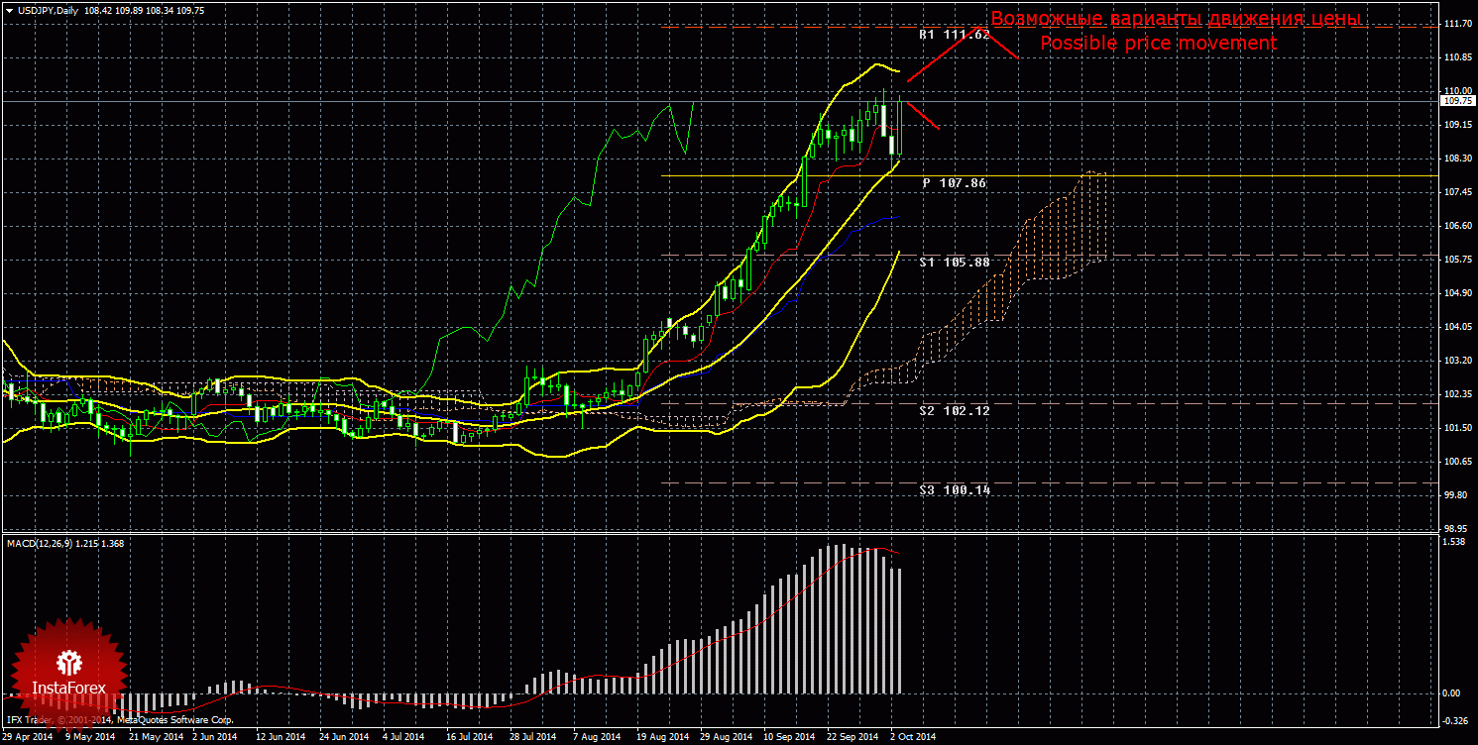Viewport: 1478px width, 745px height.
Task: Select the S3 100.14 support label
Action: click(x=954, y=490)
